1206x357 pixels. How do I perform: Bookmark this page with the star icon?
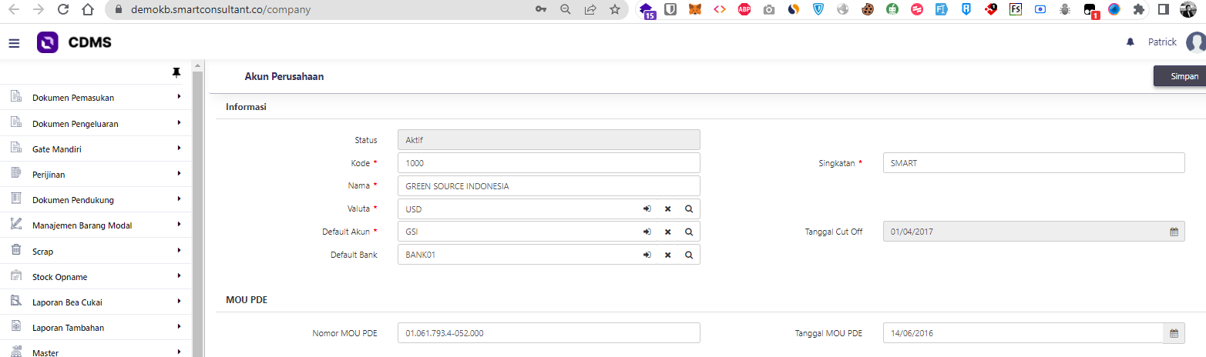(x=614, y=10)
